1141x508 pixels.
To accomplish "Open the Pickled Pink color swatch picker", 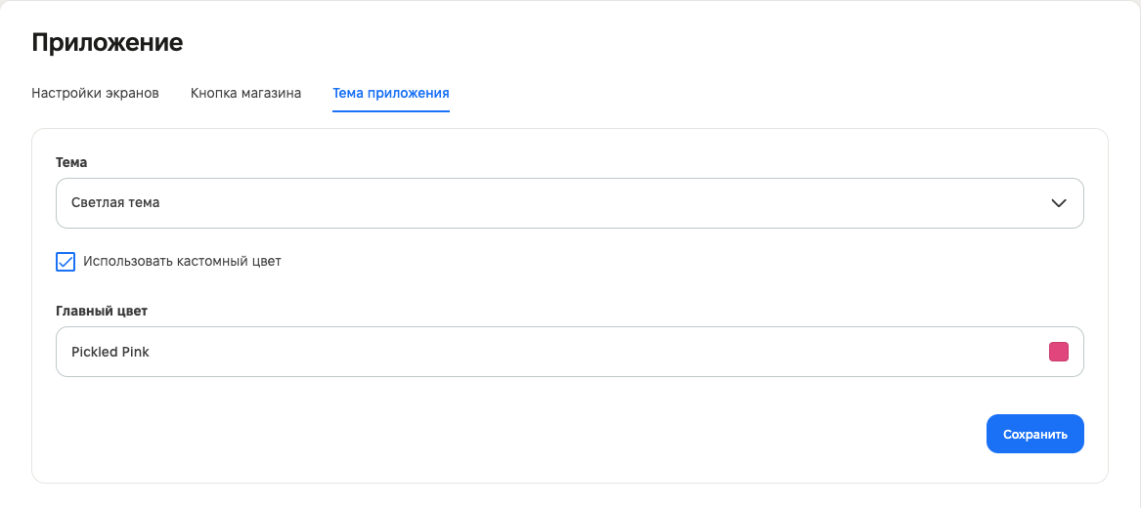I will tap(1059, 352).
